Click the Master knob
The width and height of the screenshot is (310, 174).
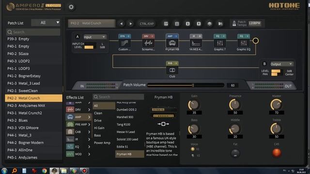(x=277, y=105)
